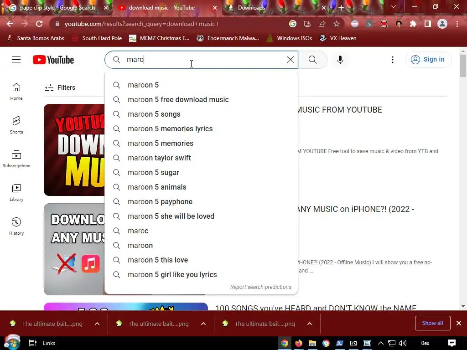The width and height of the screenshot is (467, 350).
Task: Click the install app icon in address bar
Action: (x=307, y=24)
